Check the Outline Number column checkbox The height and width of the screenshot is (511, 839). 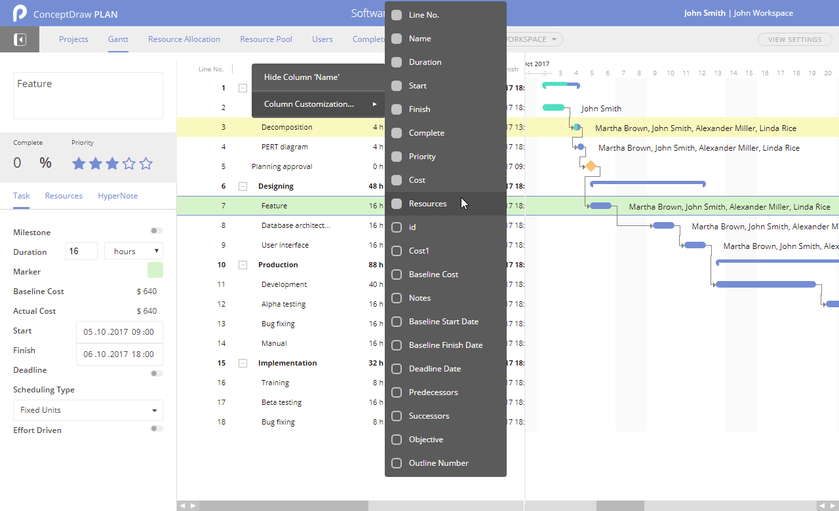(397, 463)
